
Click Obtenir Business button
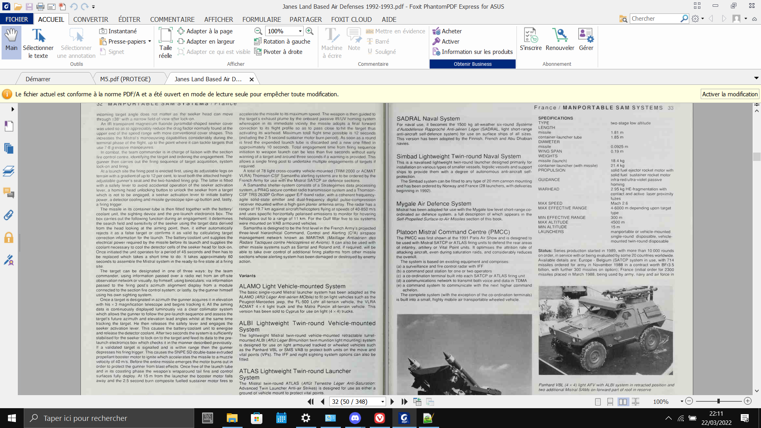(x=472, y=64)
